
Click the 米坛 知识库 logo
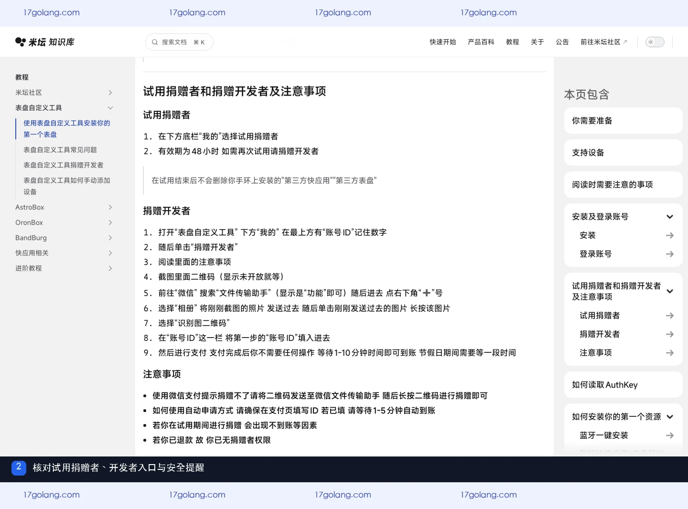point(45,42)
